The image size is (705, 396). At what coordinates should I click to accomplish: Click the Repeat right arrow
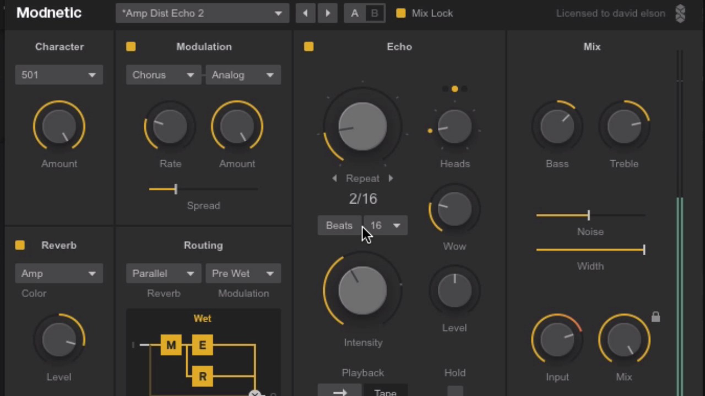click(x=391, y=178)
